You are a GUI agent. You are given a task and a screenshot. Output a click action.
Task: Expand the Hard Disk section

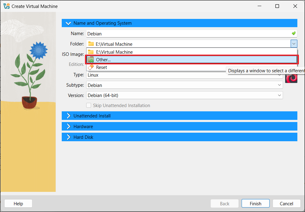(x=68, y=137)
